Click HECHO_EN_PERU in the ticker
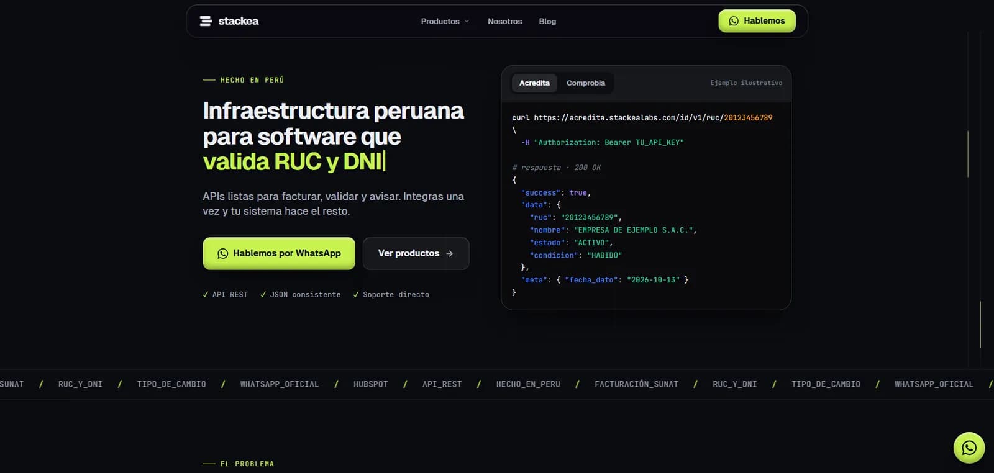994x473 pixels. click(x=528, y=384)
